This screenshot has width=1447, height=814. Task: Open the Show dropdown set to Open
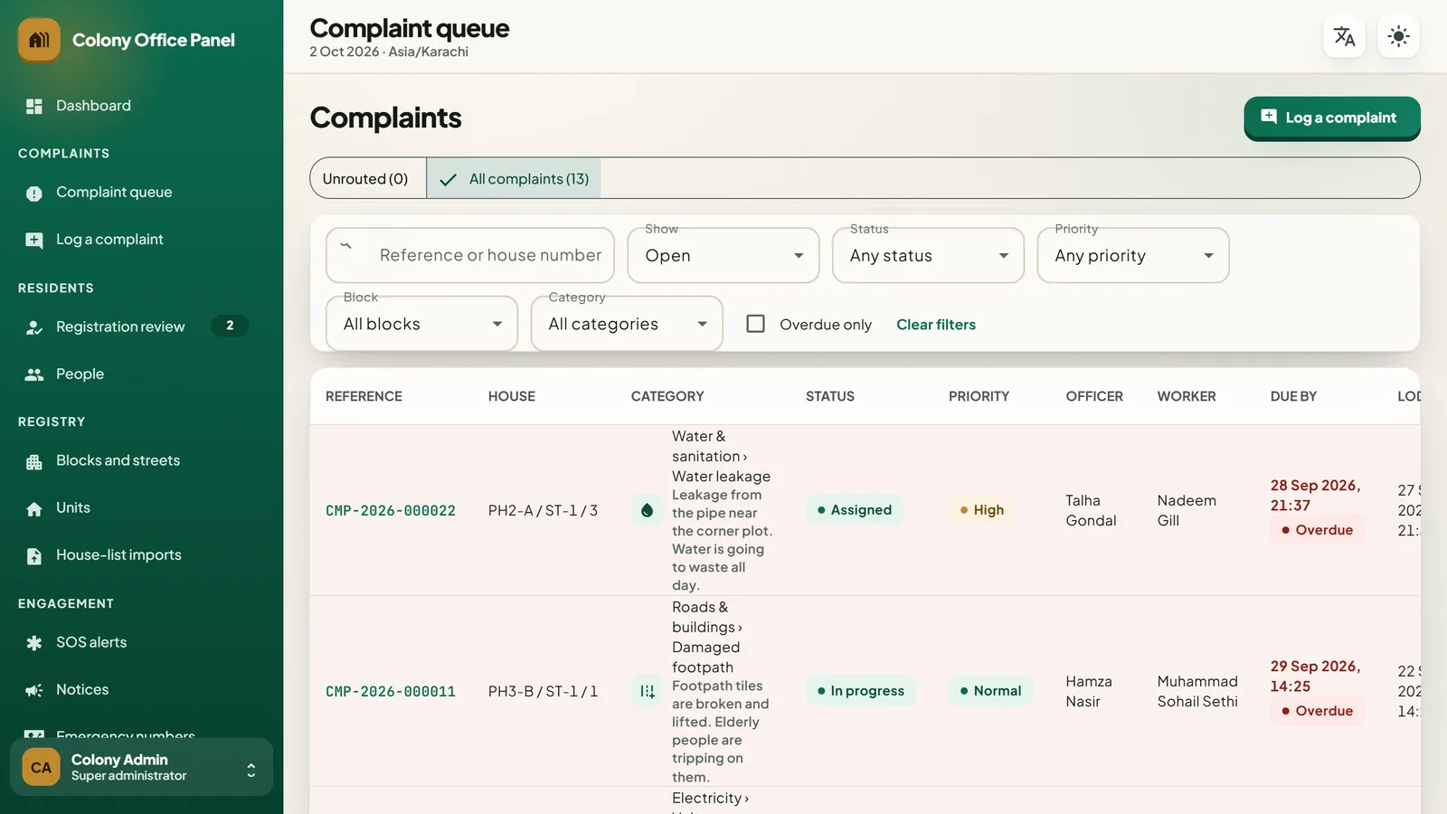pos(723,255)
